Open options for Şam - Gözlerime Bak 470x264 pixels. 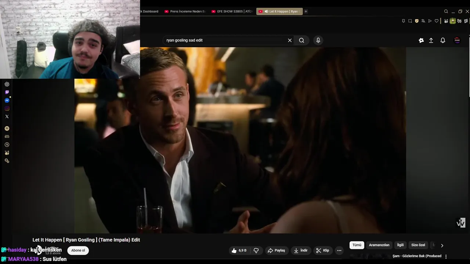tap(446, 256)
